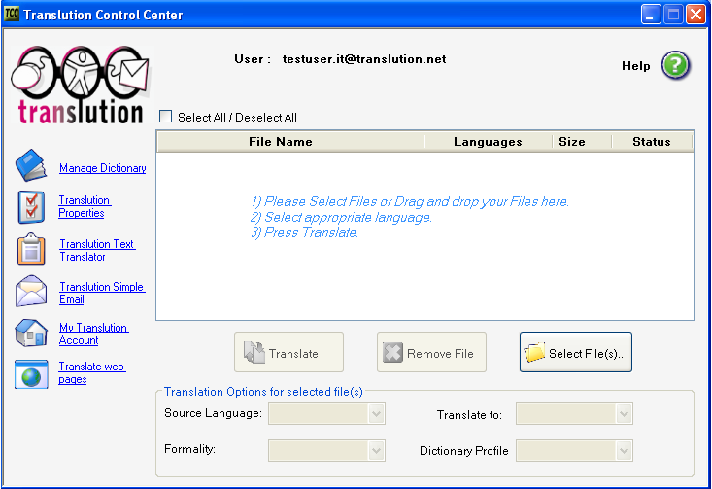Sort by the File Name column header
Viewport: 712px width, 489px height.
coord(290,142)
